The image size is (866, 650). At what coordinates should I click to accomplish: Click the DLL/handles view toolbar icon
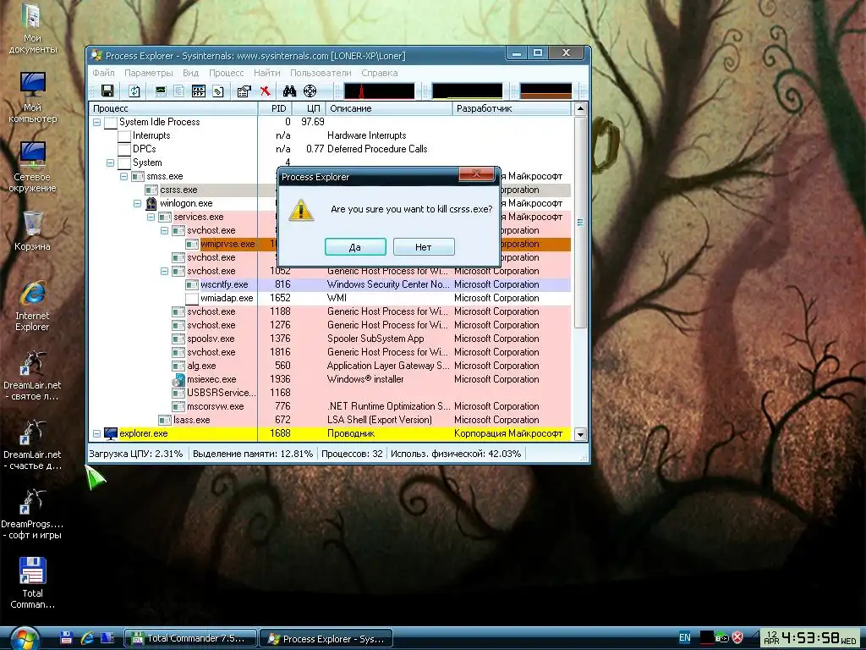[x=218, y=91]
